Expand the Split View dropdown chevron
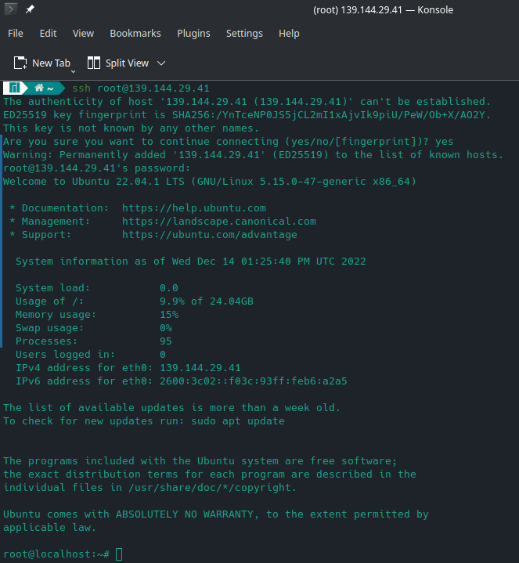 161,63
